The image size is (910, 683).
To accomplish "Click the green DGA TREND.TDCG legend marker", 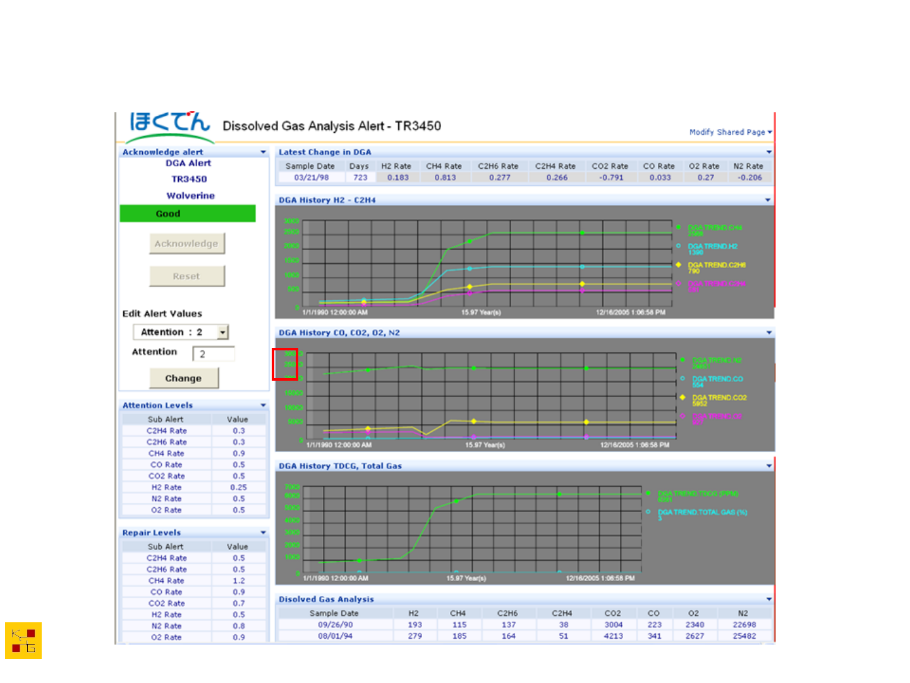I will coord(648,493).
